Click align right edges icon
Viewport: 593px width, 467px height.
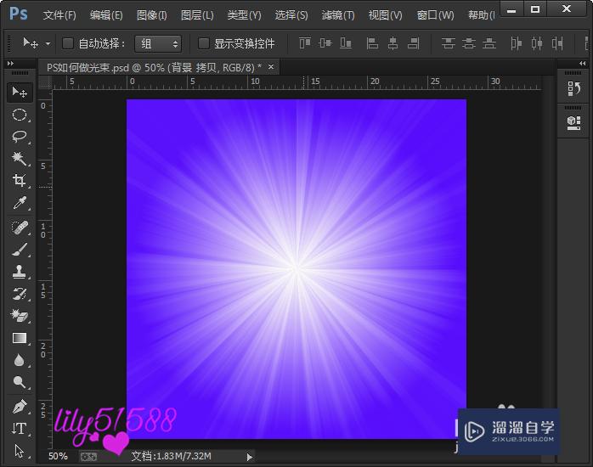[414, 43]
